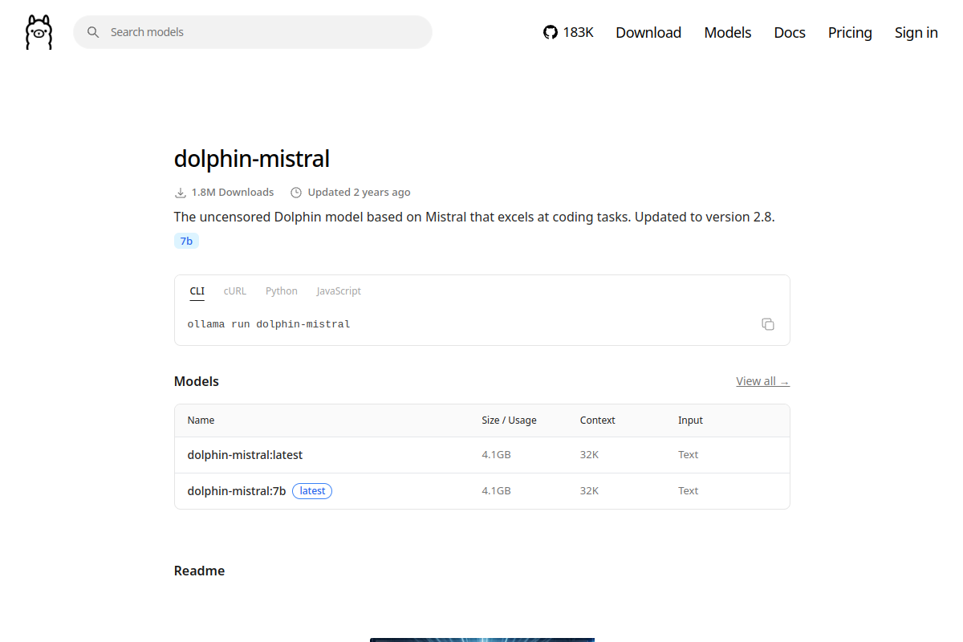This screenshot has width=963, height=642.
Task: Switch to the Python tab
Action: [x=282, y=291]
